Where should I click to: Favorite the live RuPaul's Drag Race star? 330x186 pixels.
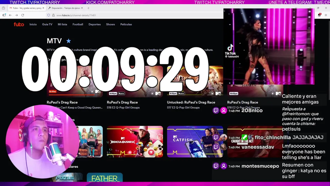pyautogui.click(x=92, y=92)
